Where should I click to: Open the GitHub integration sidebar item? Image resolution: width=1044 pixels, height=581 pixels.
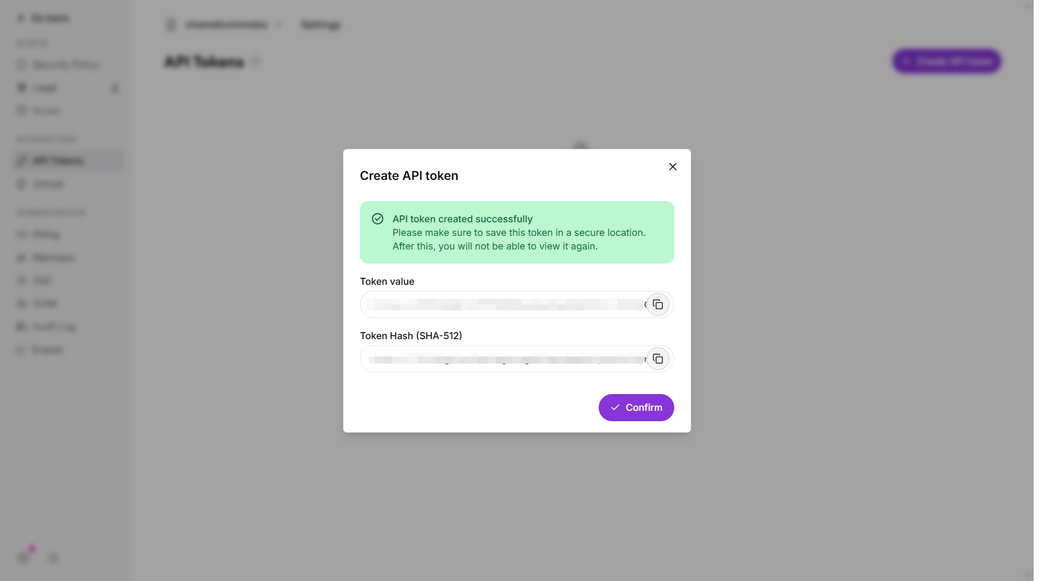coord(48,184)
